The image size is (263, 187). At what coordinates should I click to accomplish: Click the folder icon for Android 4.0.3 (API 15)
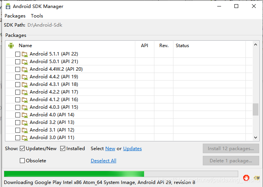[x=25, y=108]
